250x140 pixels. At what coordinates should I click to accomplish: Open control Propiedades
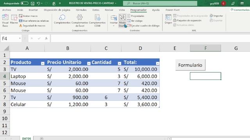(x=136, y=16)
